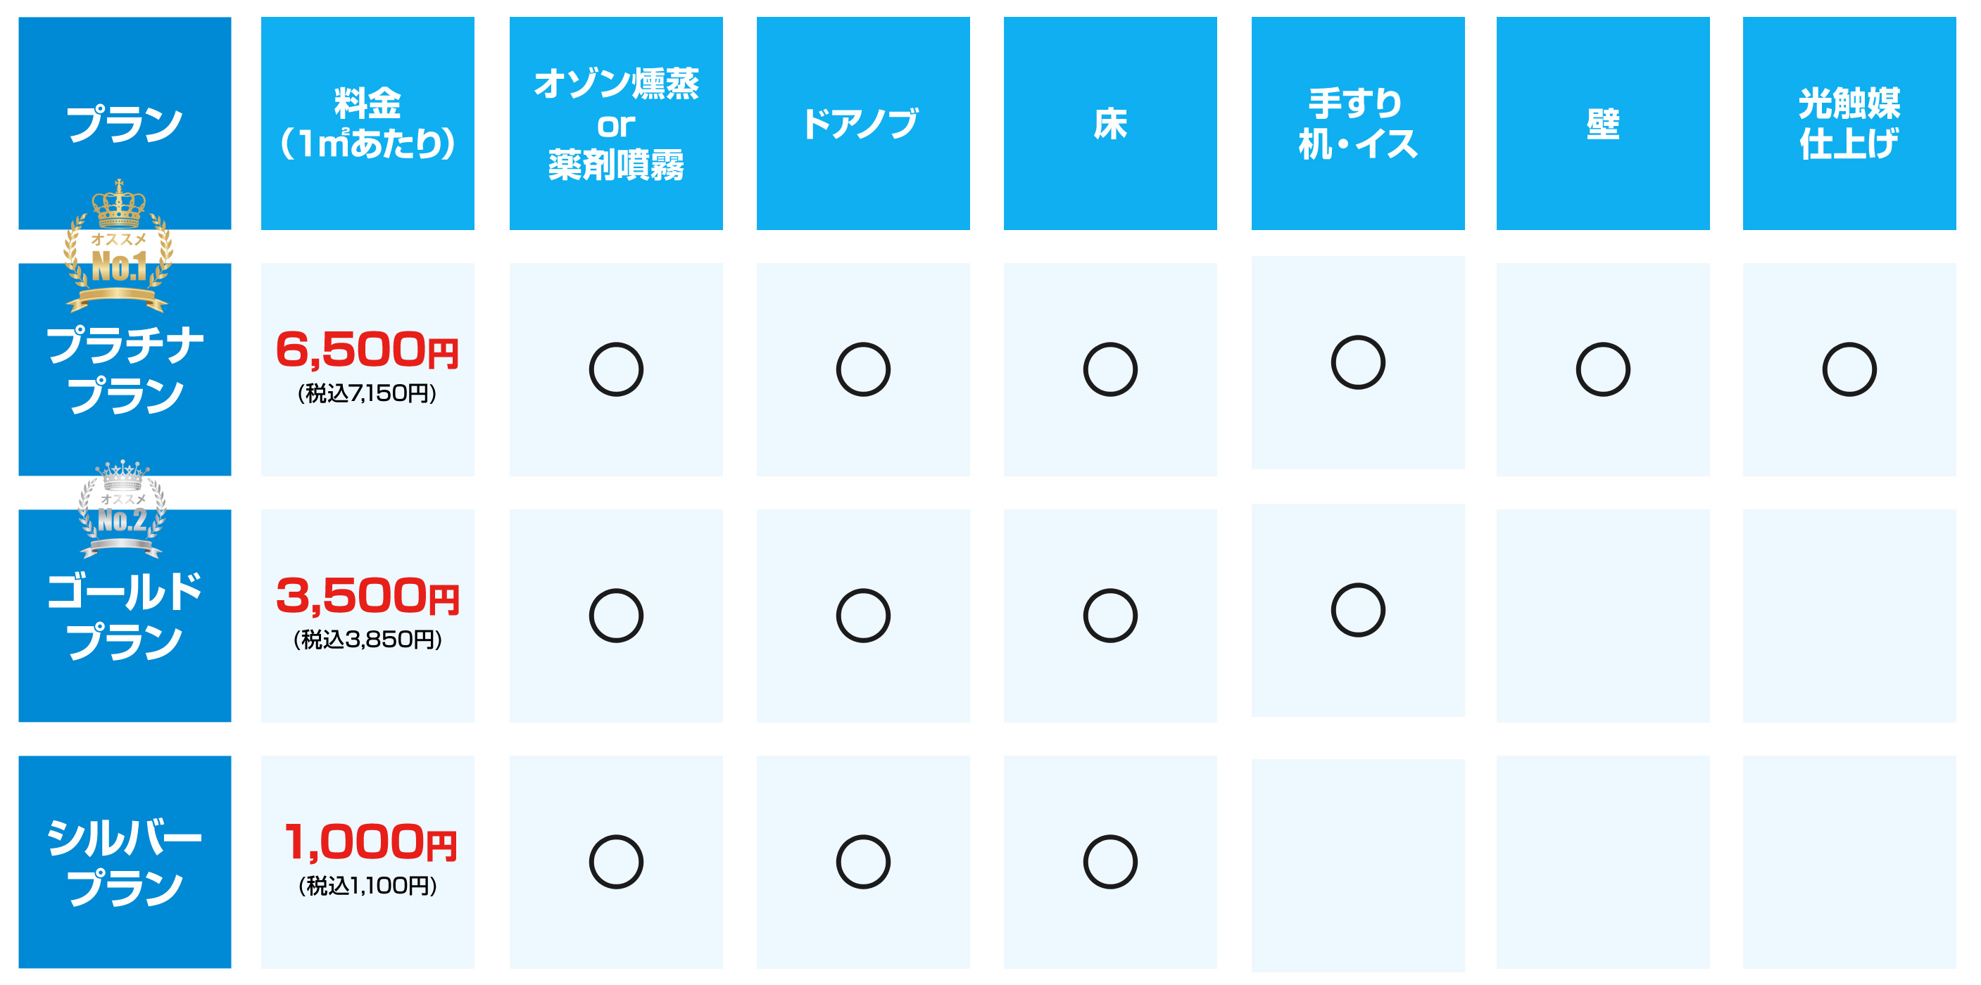Image resolution: width=1981 pixels, height=985 pixels.
Task: Click the 6,500円 platinum price cell
Action: [x=367, y=369]
